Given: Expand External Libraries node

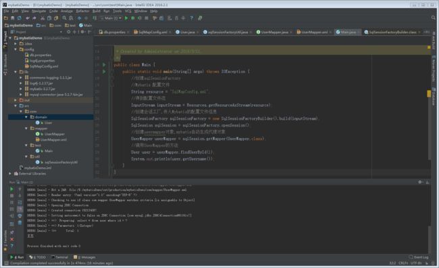Looking at the screenshot, I should click(10, 174).
